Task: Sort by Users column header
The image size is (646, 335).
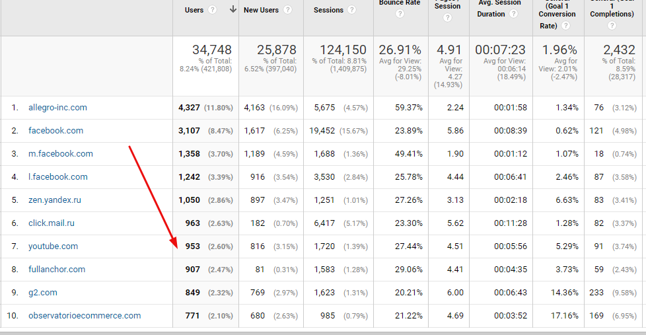Action: 194,10
